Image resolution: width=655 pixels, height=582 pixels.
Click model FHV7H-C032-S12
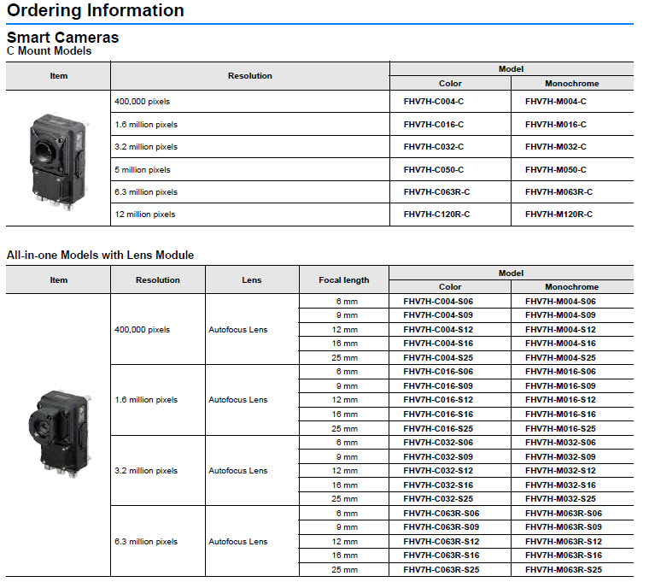(x=437, y=471)
